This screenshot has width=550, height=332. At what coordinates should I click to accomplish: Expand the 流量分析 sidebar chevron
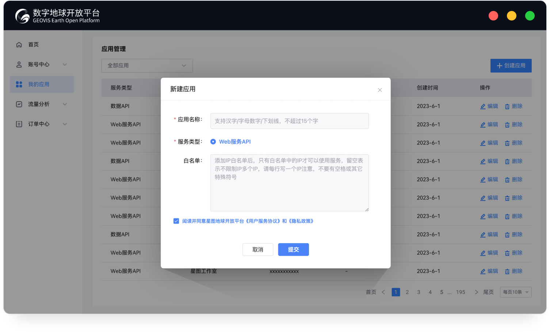[x=65, y=104]
